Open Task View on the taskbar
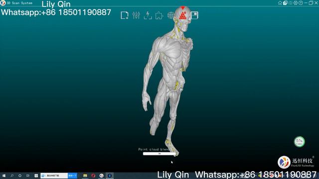This screenshot has width=319, height=179. pos(28,176)
